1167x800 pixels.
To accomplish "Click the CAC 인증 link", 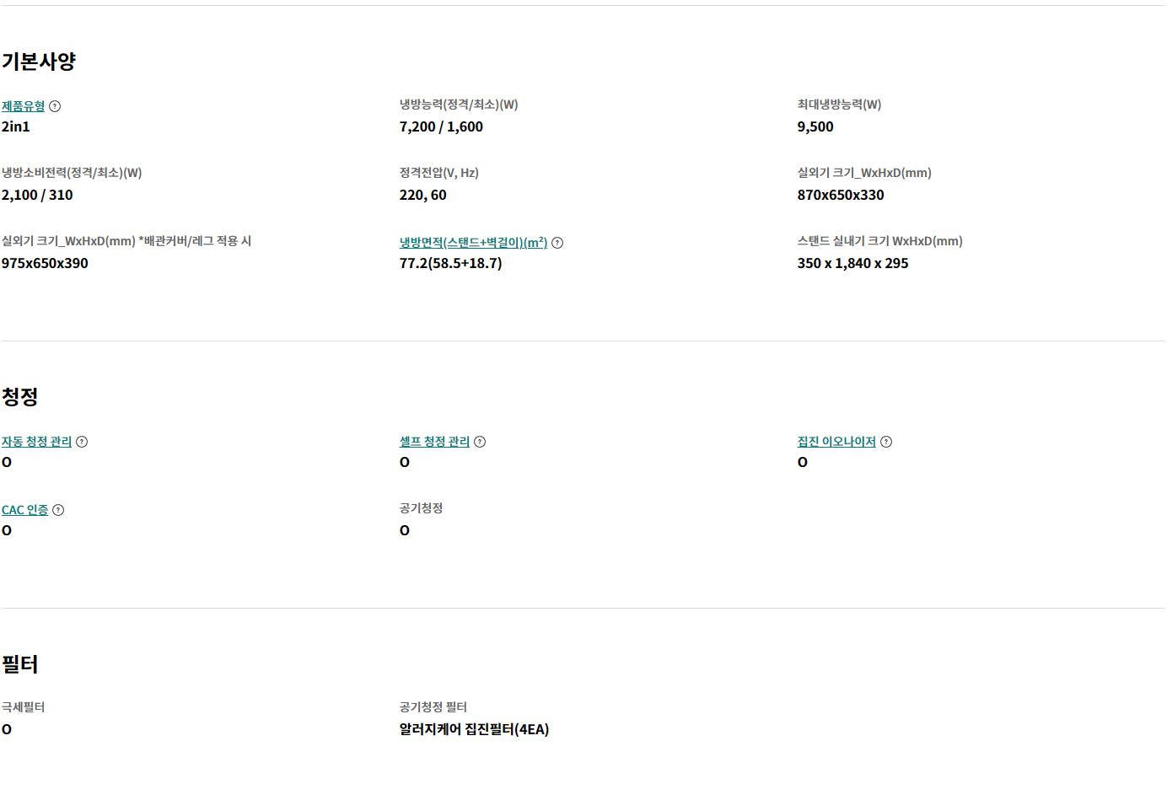I will click(x=24, y=510).
